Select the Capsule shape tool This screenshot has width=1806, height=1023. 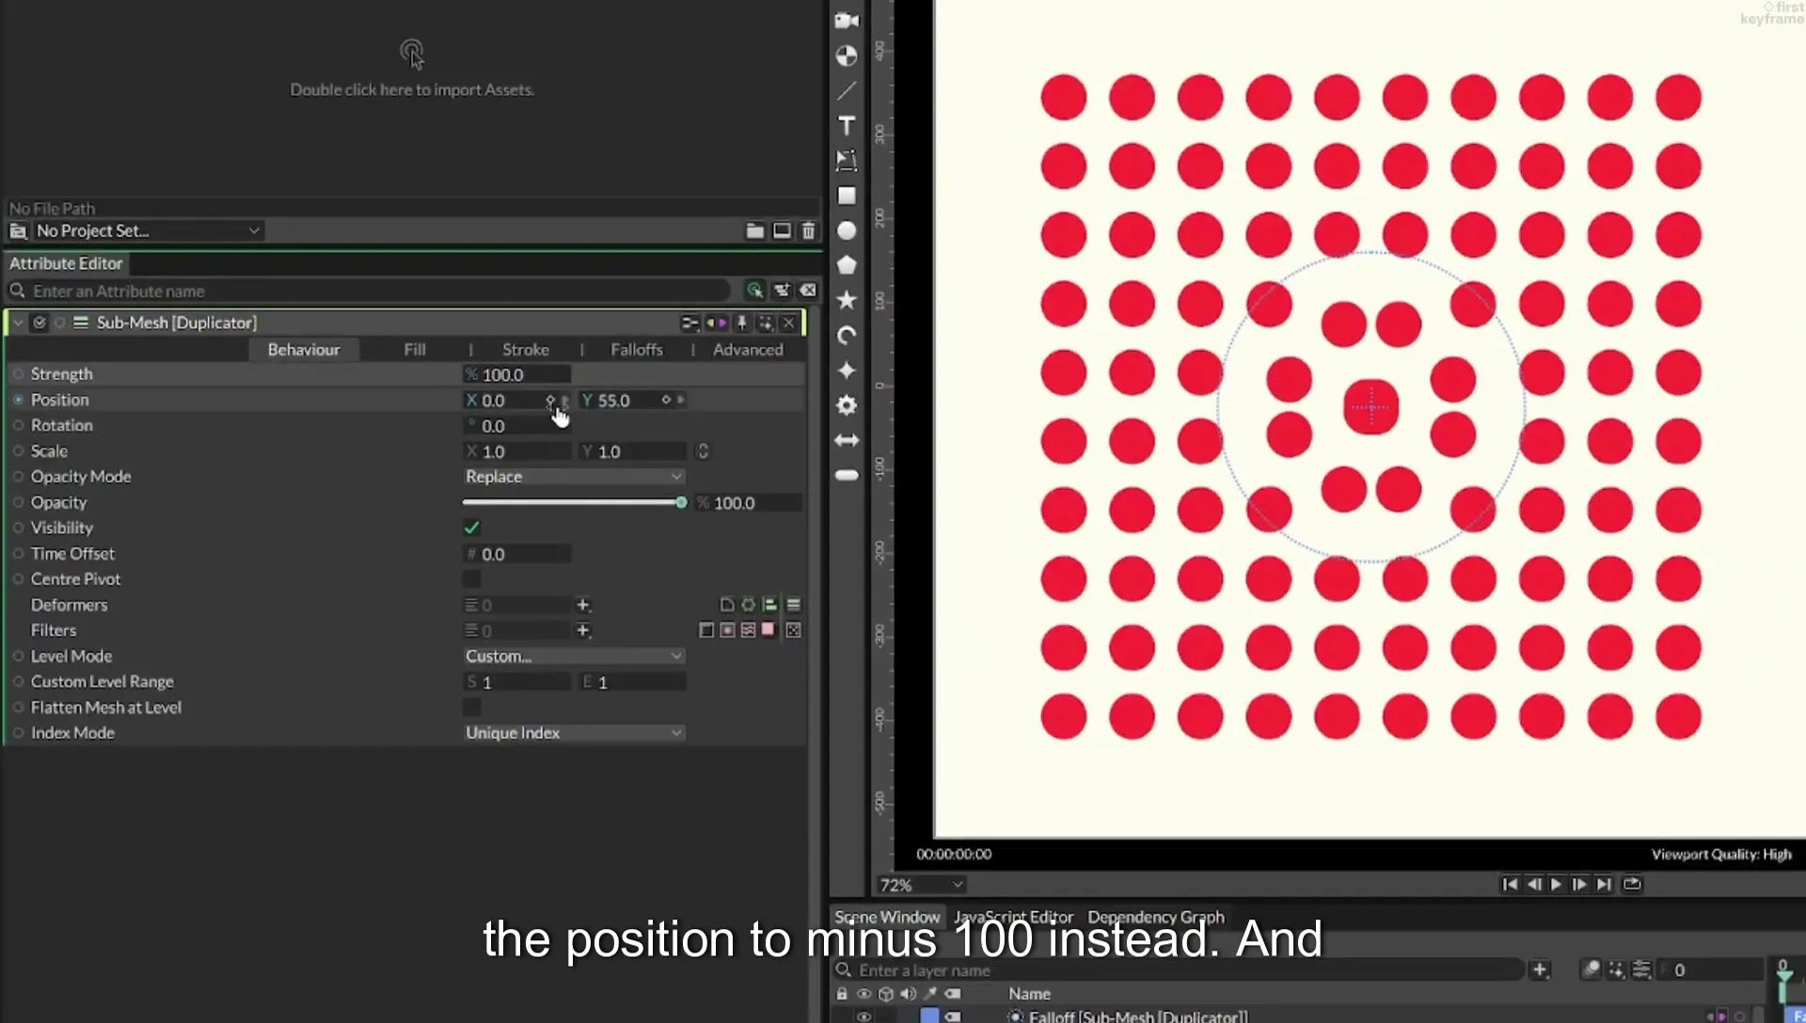pyautogui.click(x=847, y=475)
